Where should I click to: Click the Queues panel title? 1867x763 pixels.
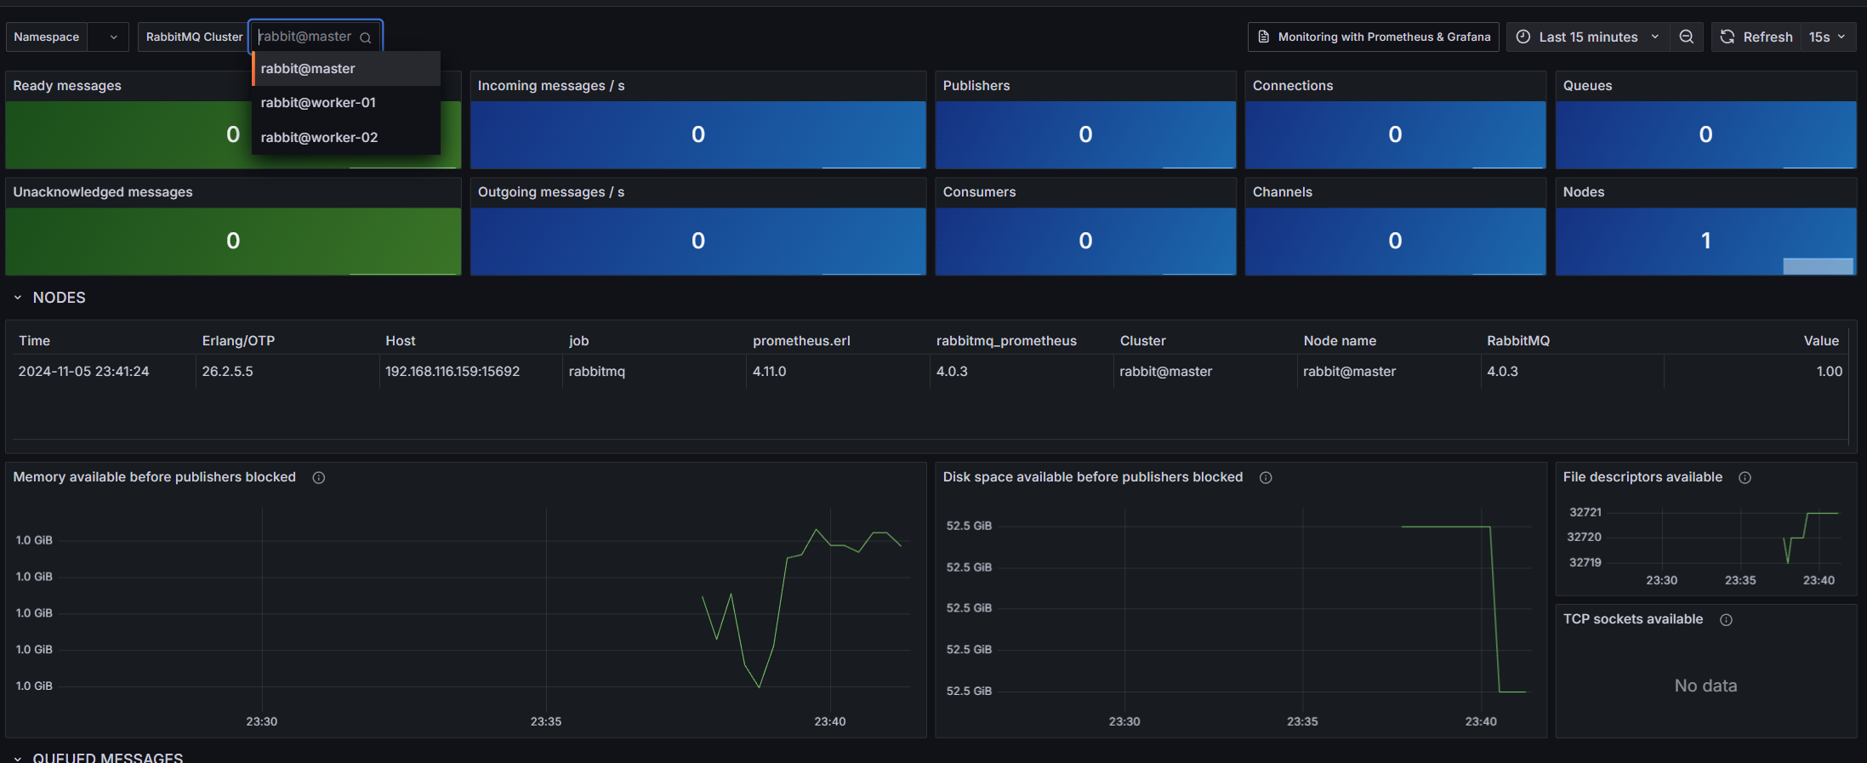pyautogui.click(x=1587, y=86)
